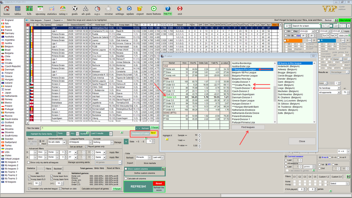Open the upcoming matches icon

(x=40, y=9)
